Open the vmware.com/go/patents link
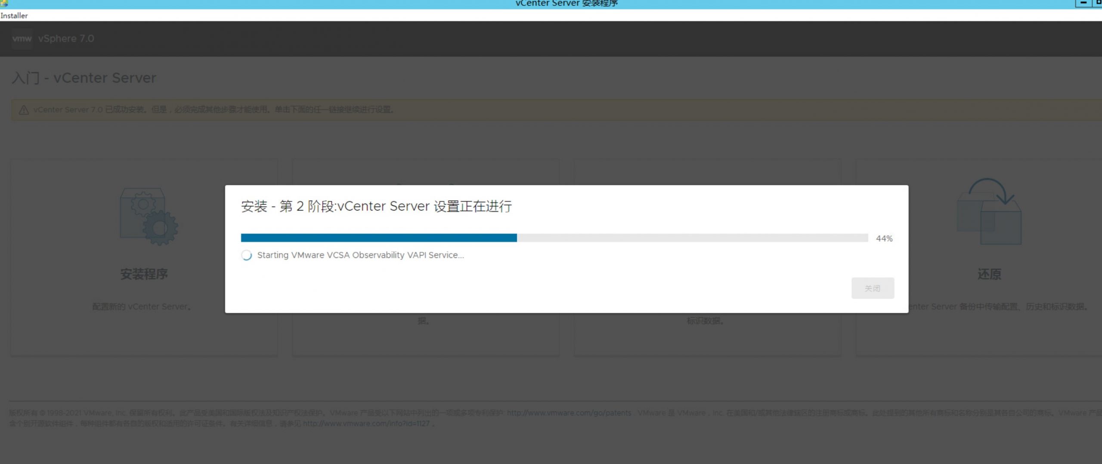Screen dimensions: 1102x464 (x=569, y=413)
